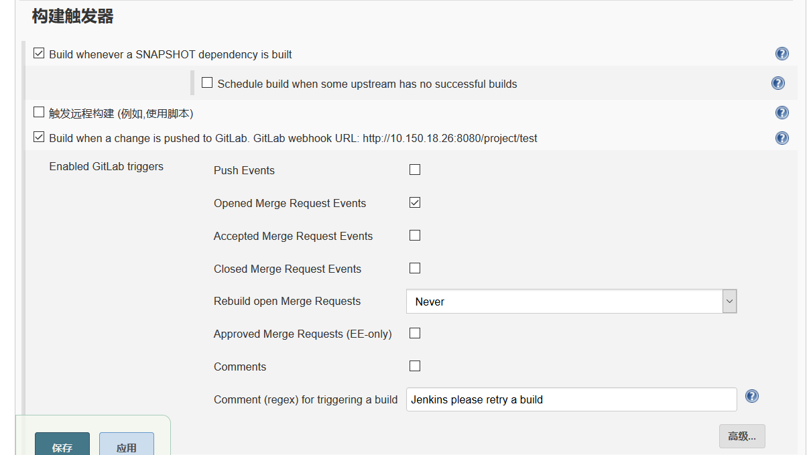Expand advanced options via 高级 button
This screenshot has height=455, width=809.
pyautogui.click(x=741, y=436)
